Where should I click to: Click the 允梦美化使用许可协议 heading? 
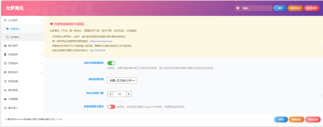point(69,24)
